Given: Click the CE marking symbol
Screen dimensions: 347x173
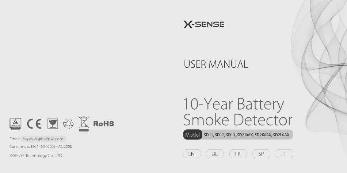Looking at the screenshot, I should coord(34,124).
